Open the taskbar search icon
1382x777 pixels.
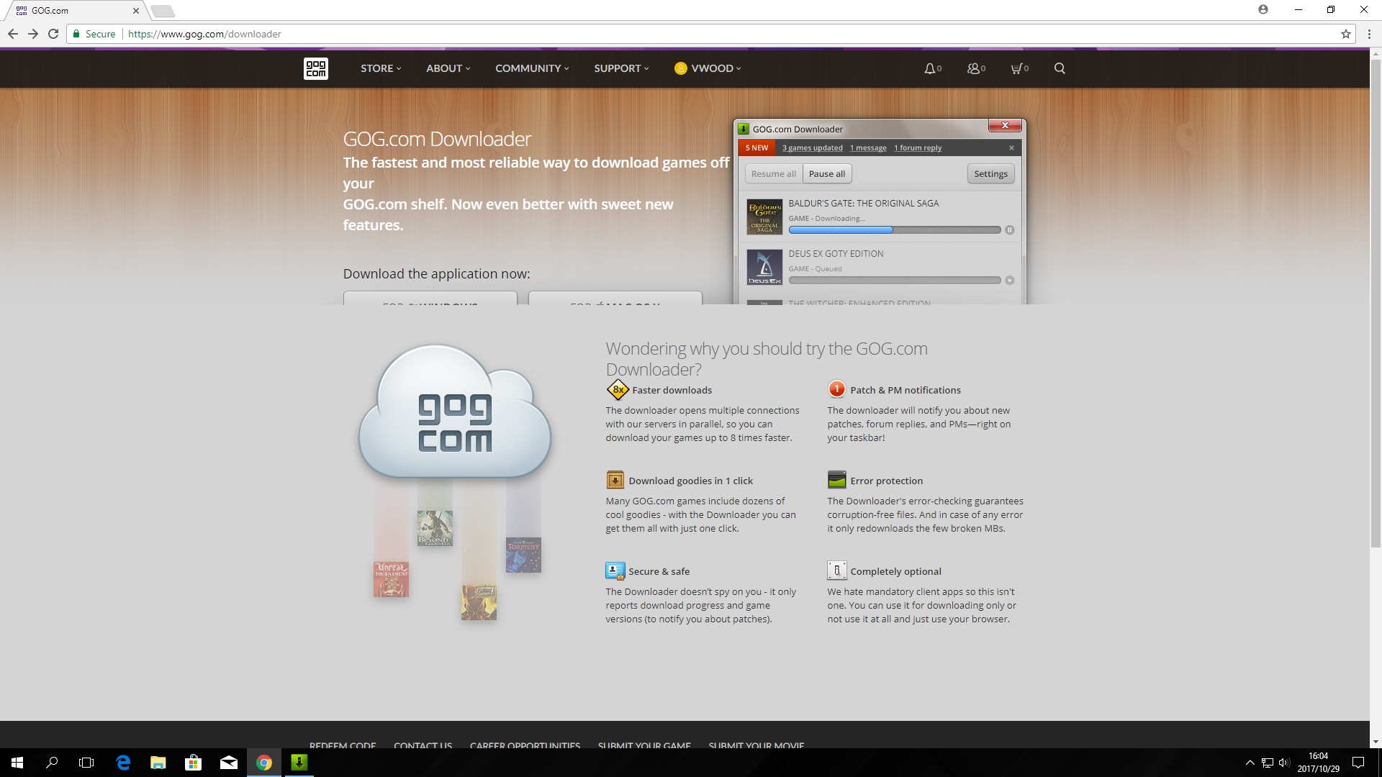point(52,763)
